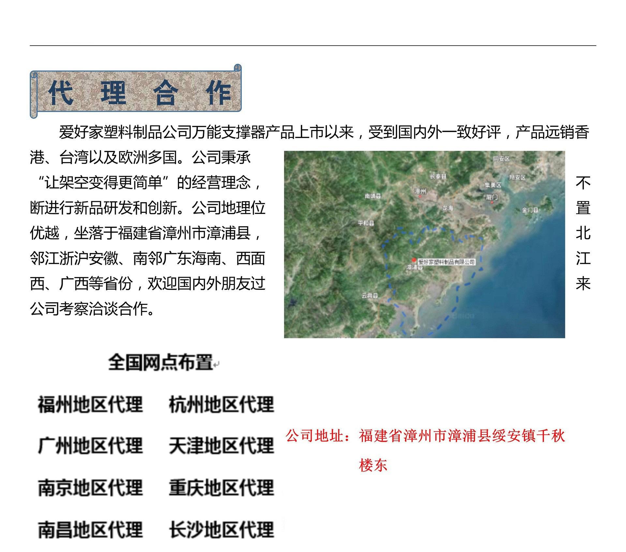Click the 全国网点布置 heading
Screen dimensions: 626x552
(x=160, y=362)
